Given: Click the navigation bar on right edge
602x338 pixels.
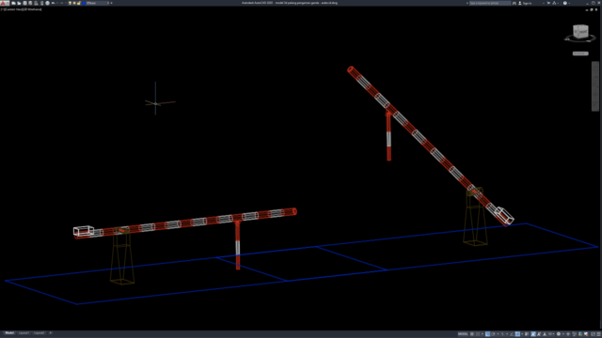Looking at the screenshot, I should [x=595, y=86].
